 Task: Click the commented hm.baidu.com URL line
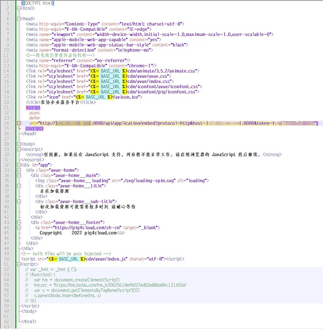pos(106,285)
